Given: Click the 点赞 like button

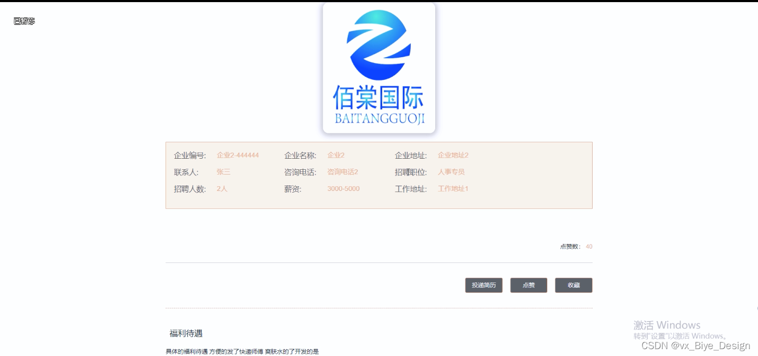Looking at the screenshot, I should [528, 285].
